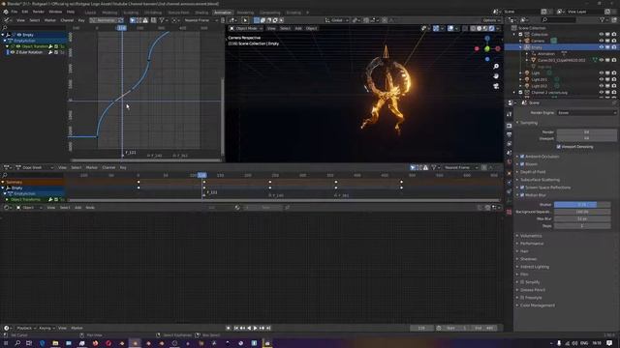
Task: Click the graph editor filter funnel icon
Action: click(x=162, y=20)
